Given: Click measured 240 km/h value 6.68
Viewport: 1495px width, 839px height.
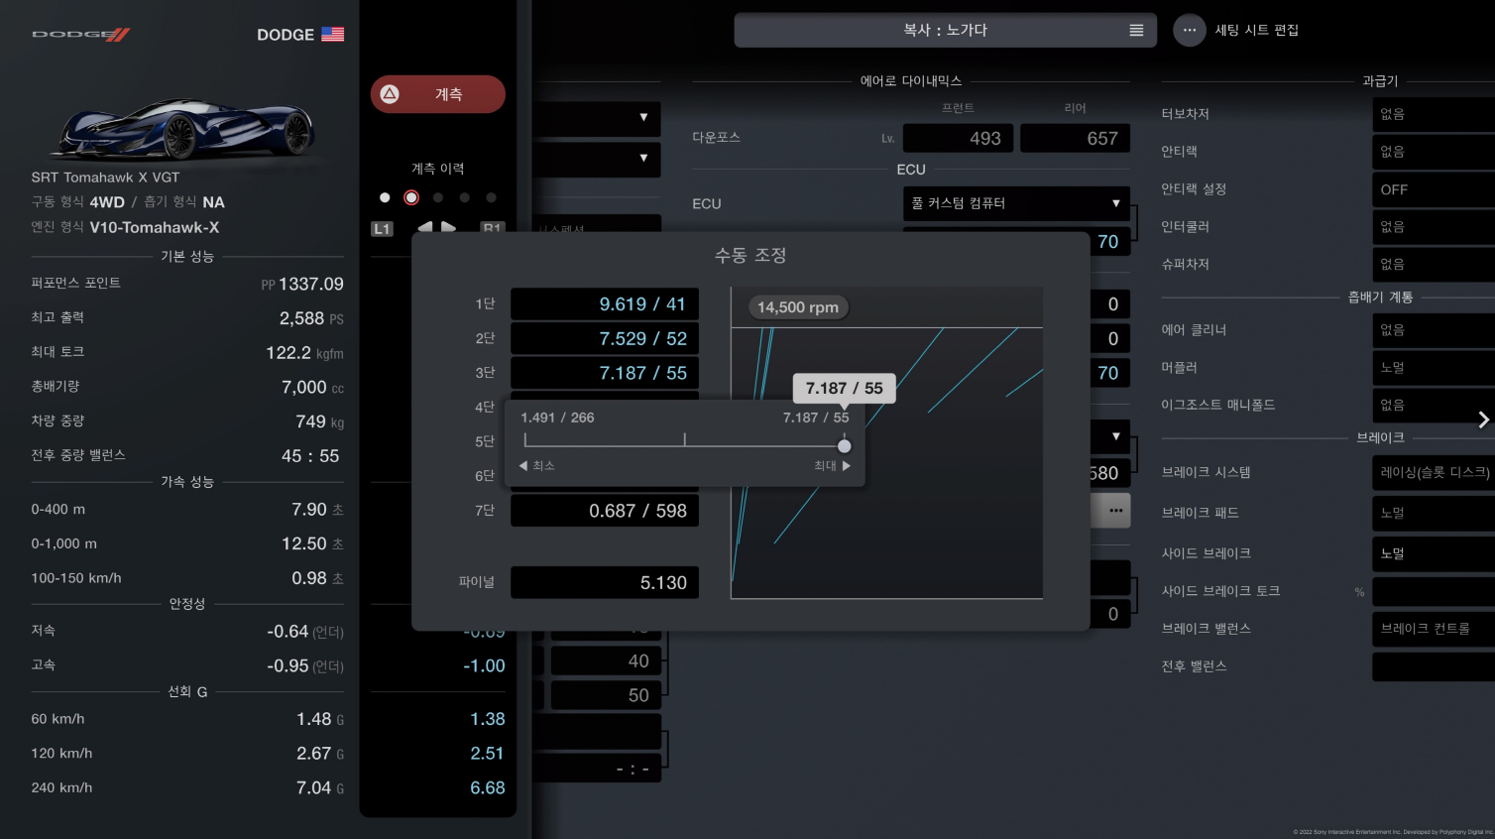Looking at the screenshot, I should click(487, 787).
